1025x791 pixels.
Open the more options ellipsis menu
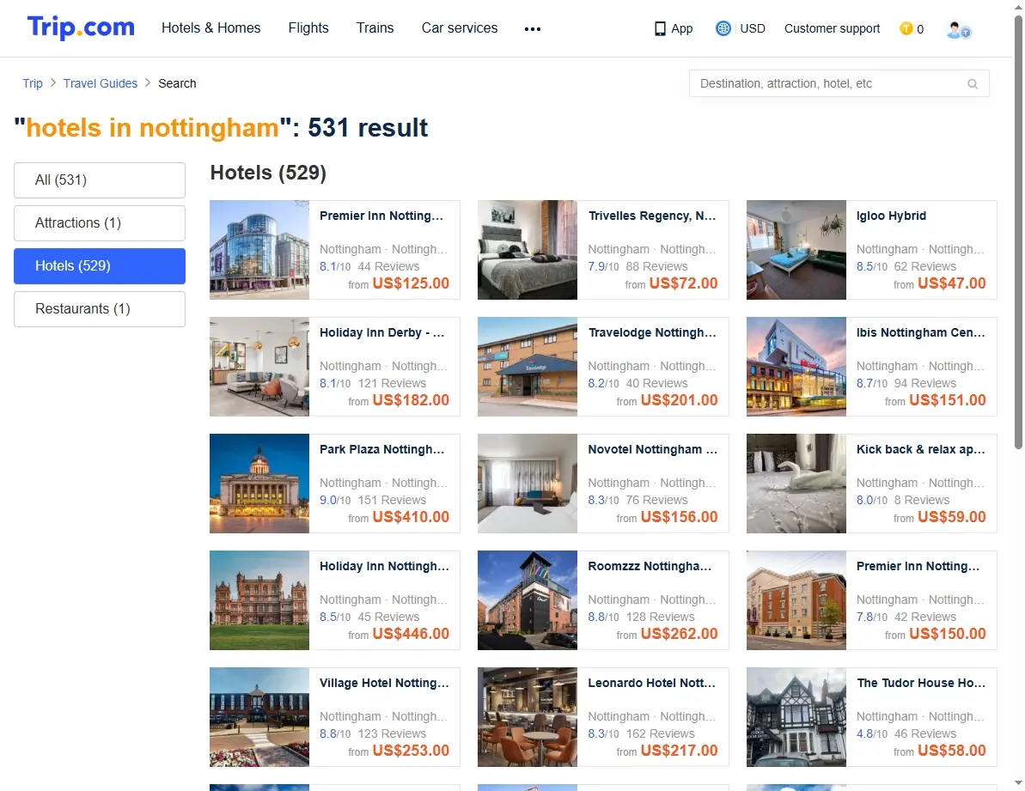coord(532,28)
